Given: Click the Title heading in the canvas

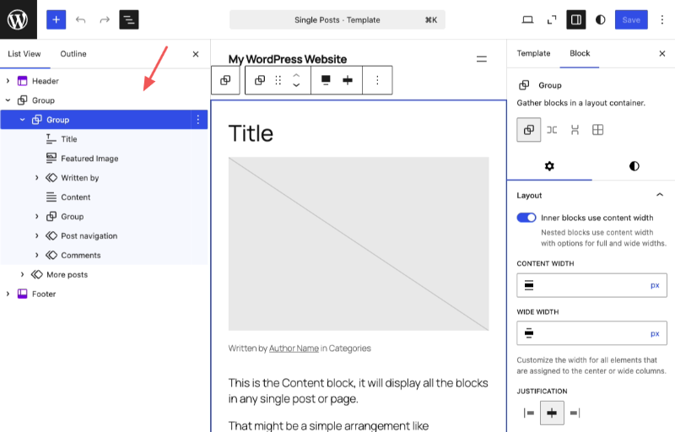Looking at the screenshot, I should (x=251, y=133).
